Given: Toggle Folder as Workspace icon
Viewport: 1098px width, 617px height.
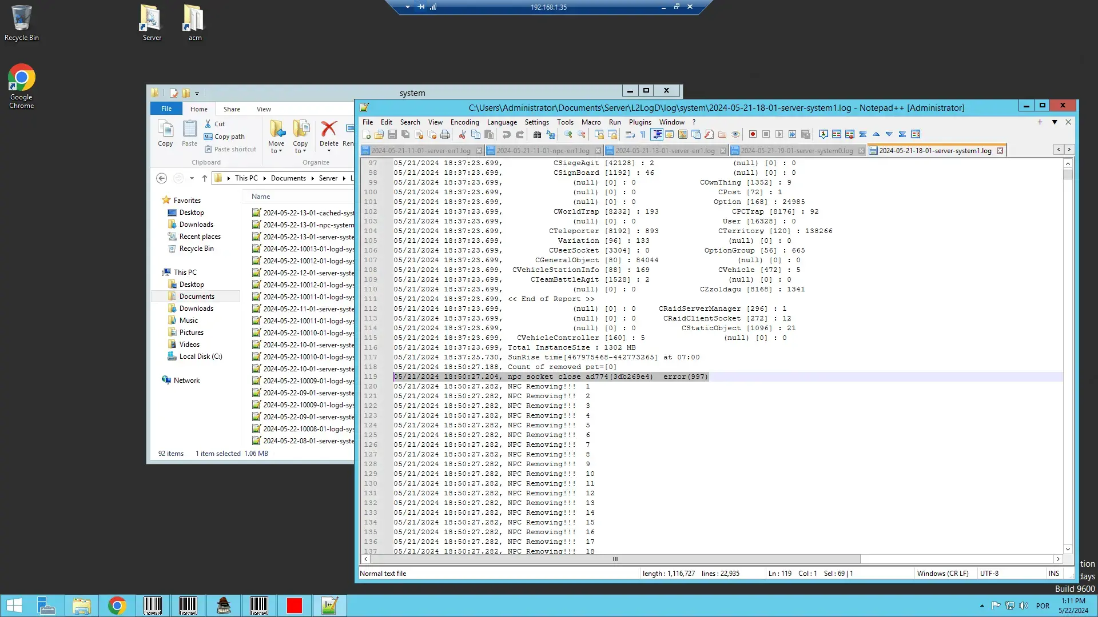Looking at the screenshot, I should (x=722, y=134).
